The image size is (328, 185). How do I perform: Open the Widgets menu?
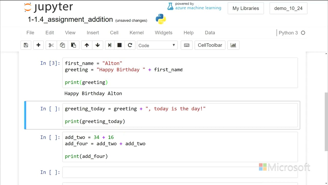[163, 33]
